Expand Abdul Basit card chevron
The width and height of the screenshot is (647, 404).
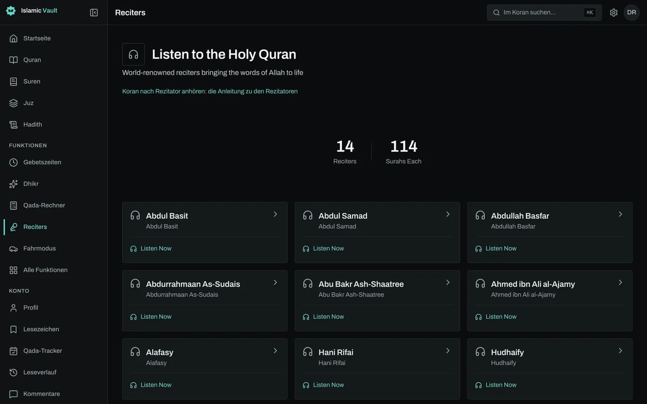275,214
